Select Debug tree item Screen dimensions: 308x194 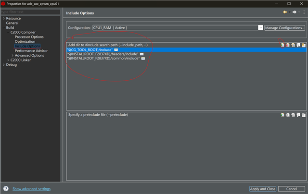(11, 65)
